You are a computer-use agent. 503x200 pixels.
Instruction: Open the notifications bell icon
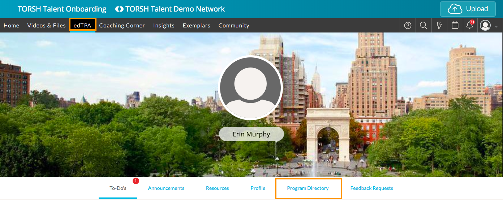pos(470,25)
